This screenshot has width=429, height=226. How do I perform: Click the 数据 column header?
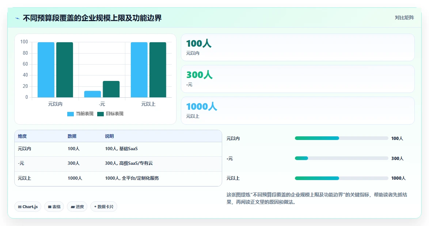[x=72, y=136]
